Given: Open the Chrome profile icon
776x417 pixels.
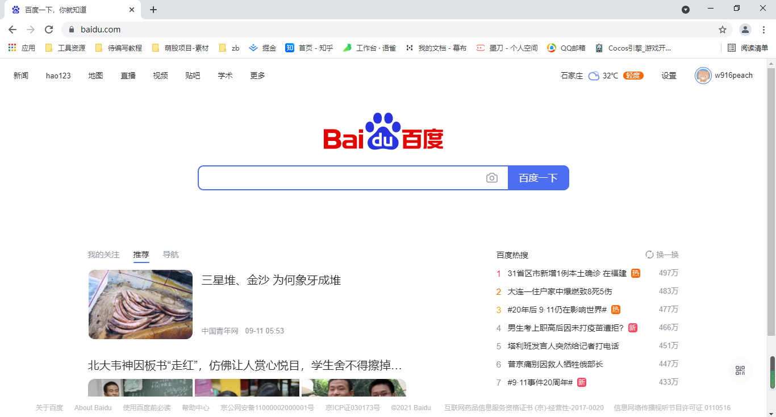Looking at the screenshot, I should [745, 30].
